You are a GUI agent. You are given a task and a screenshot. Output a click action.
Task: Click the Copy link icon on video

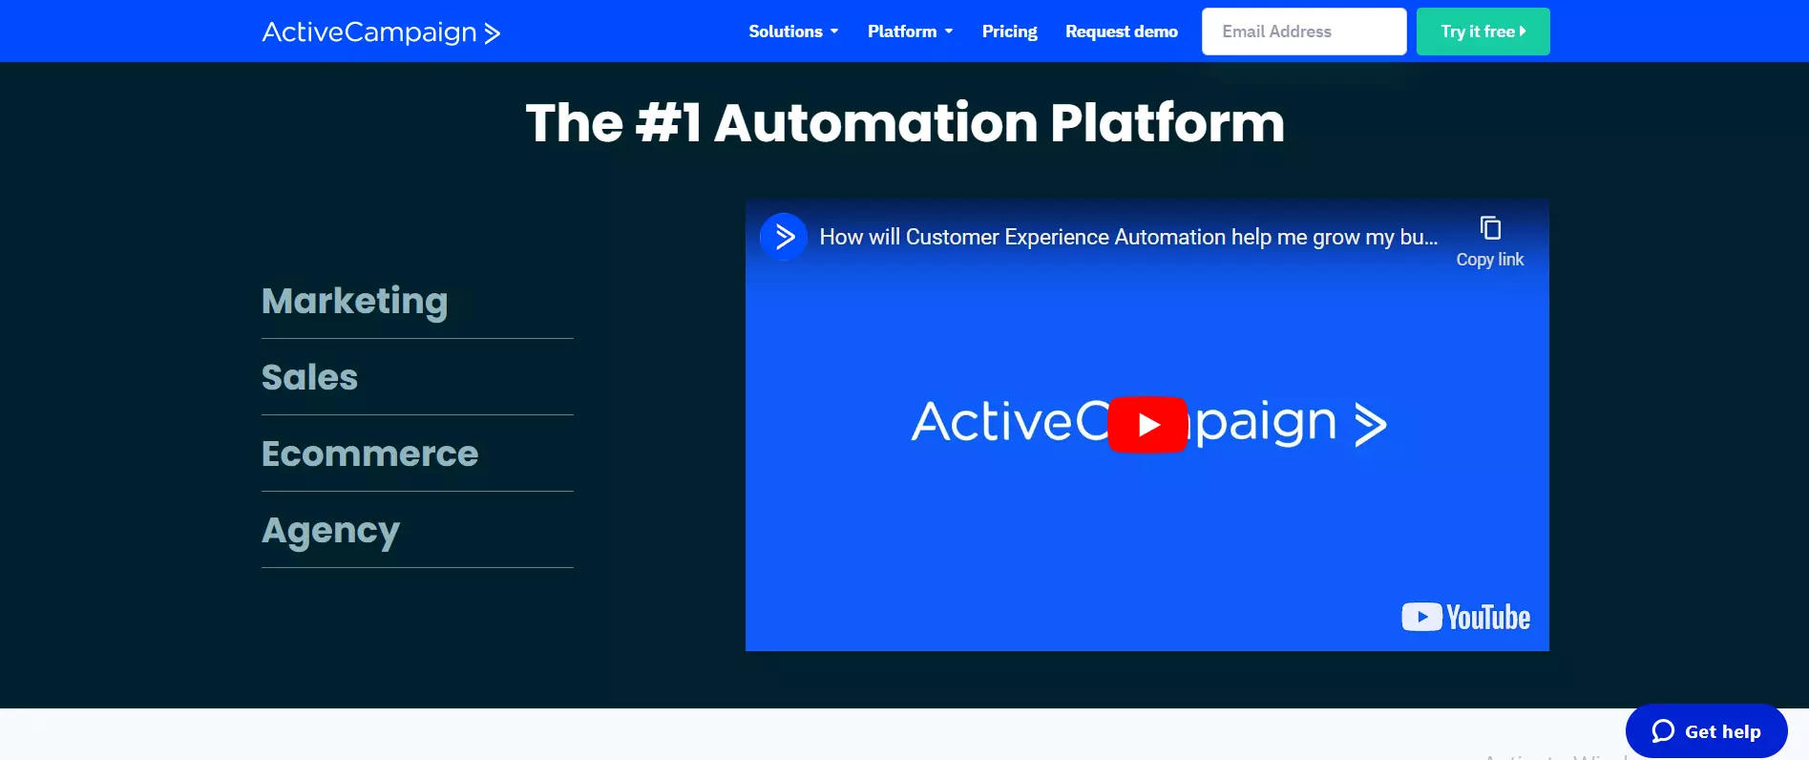(1489, 242)
